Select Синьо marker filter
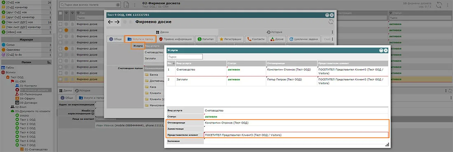Image resolution: width=453 pixels, height=152 pixels. click(x=27, y=45)
